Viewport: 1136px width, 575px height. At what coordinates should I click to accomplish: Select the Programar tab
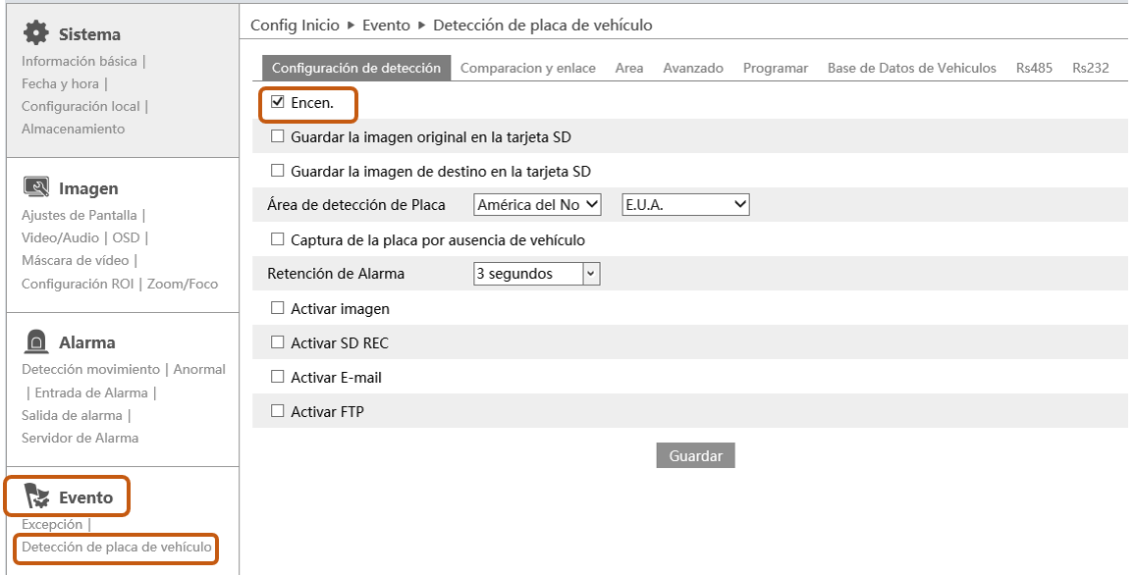tap(775, 68)
